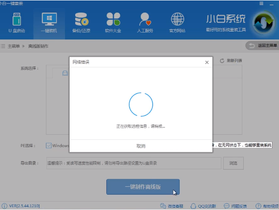This screenshot has height=210, width=279.
Task: Click the 浏览 browse button
Action: point(233,163)
